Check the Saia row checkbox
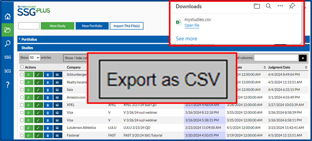Image resolution: width=312 pixels, height=141 pixels. point(22,89)
